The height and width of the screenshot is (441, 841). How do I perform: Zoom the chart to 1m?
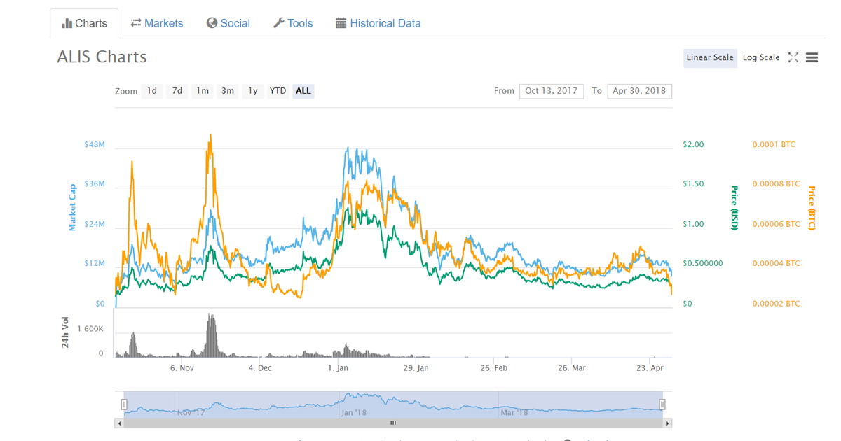(x=203, y=91)
